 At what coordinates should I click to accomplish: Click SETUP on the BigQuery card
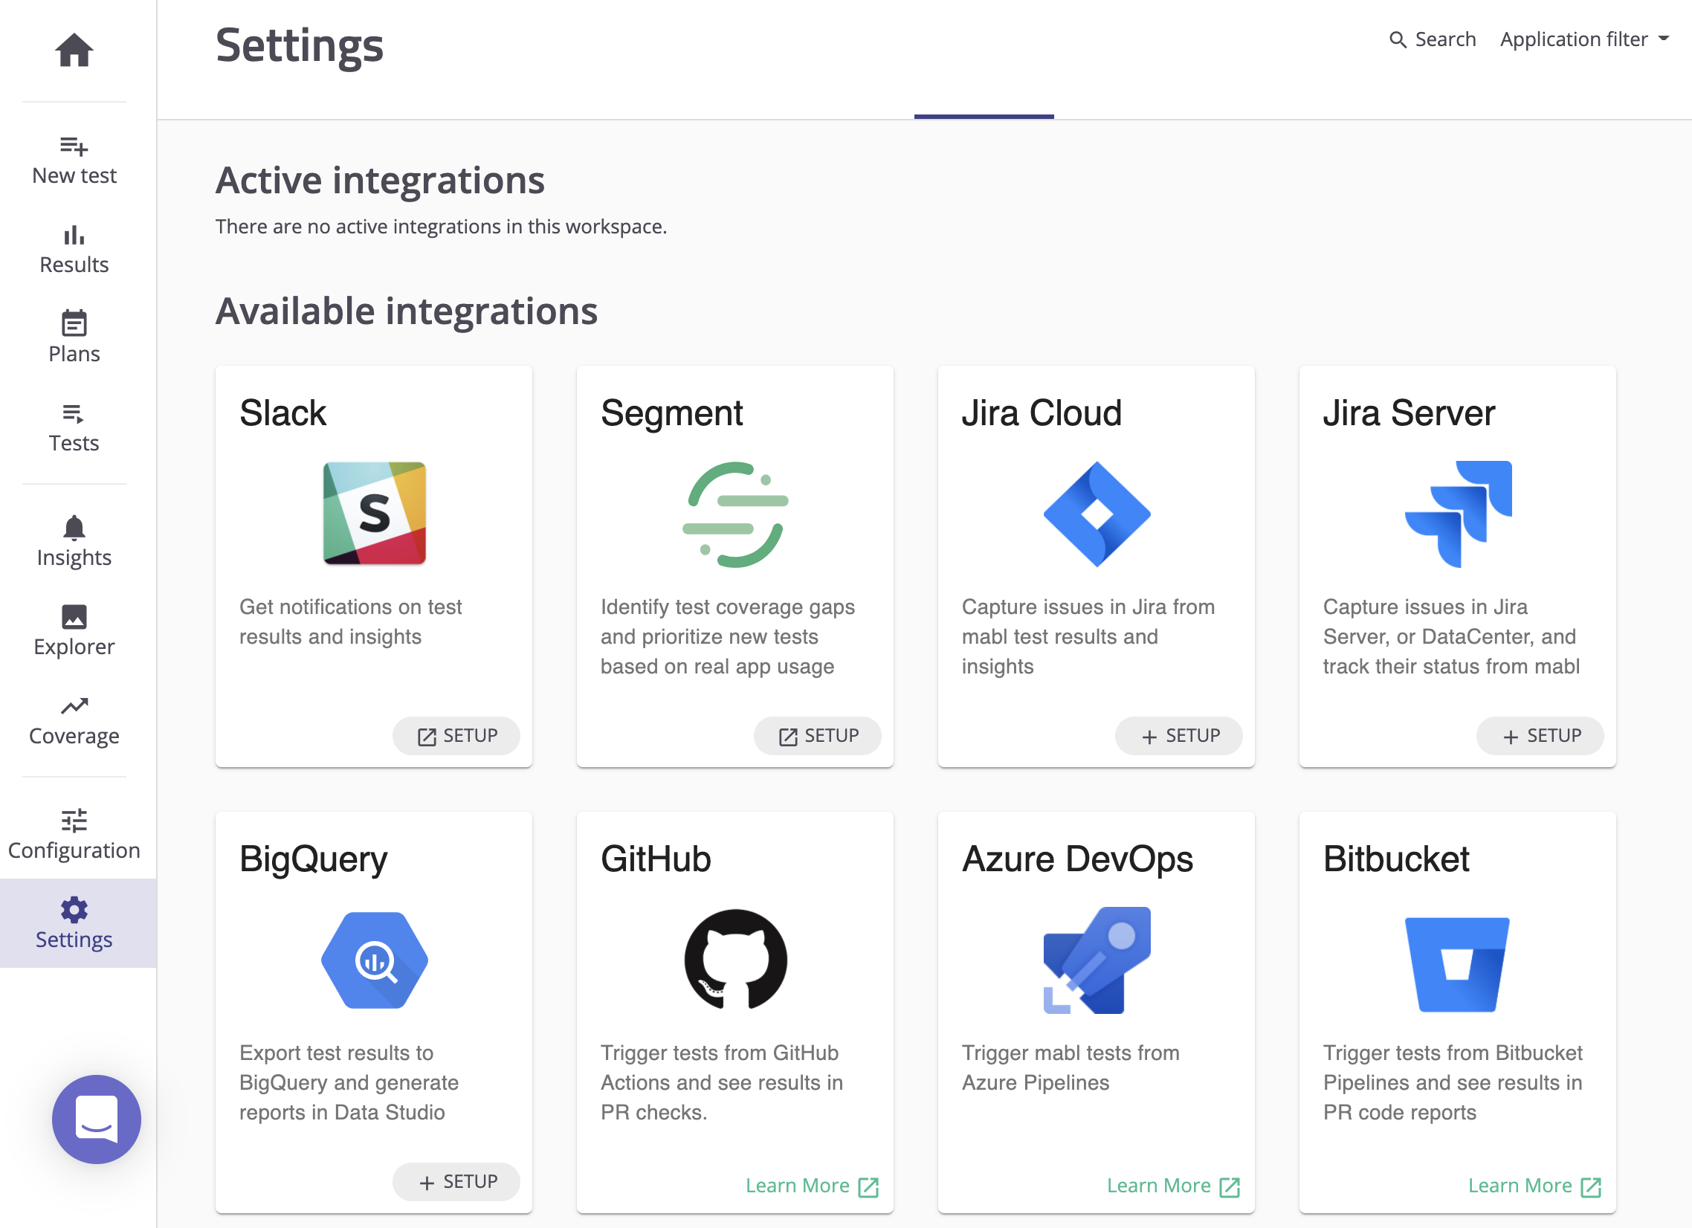coord(456,1182)
